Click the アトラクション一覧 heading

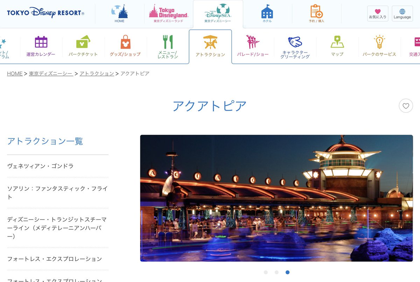pos(45,141)
